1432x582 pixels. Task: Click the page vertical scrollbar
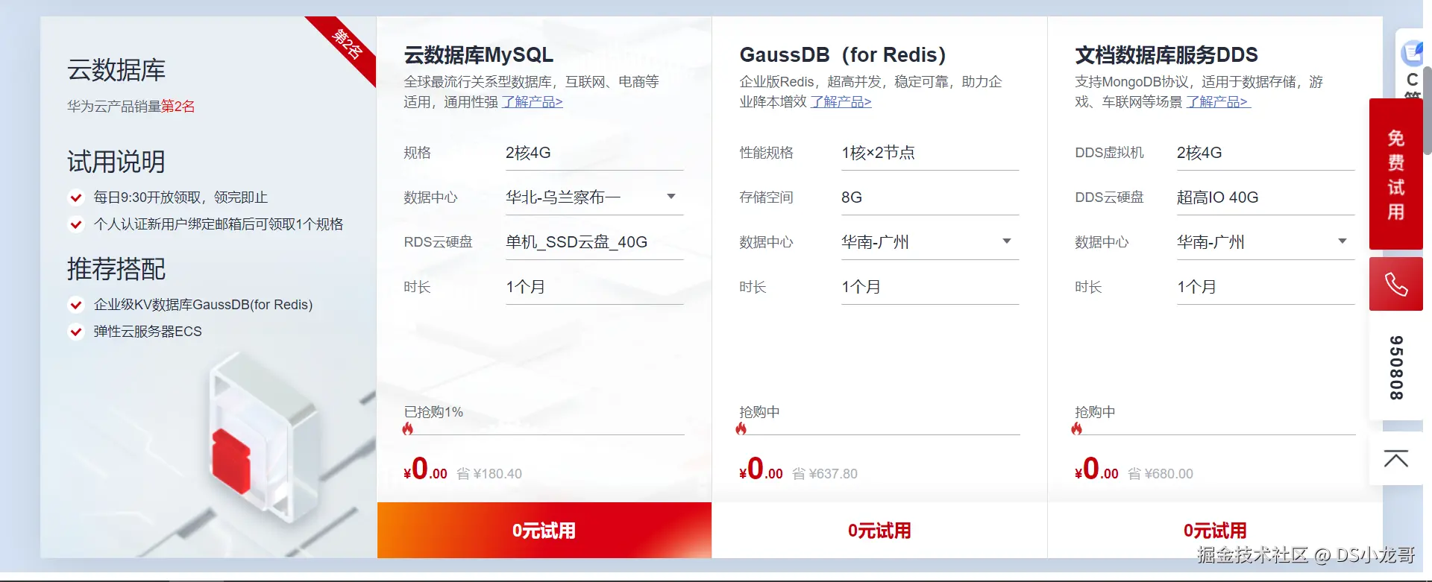coord(1428,110)
